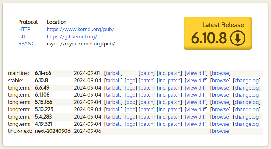The height and width of the screenshot is (149, 271).
Task: Open pgp signature for stable 6.10.8
Action: 131,80
